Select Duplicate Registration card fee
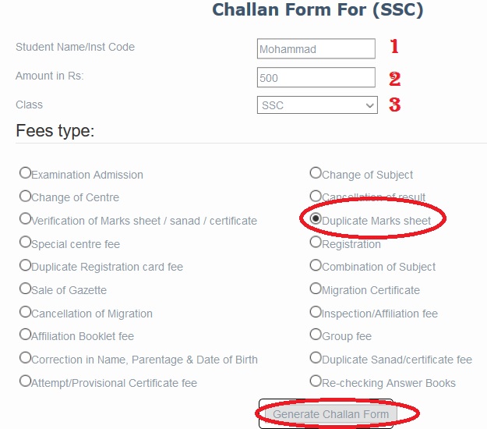This screenshot has height=429, width=487. tap(26, 265)
